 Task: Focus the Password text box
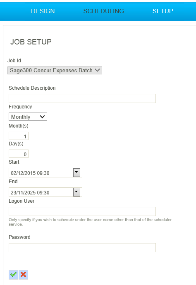point(82,248)
